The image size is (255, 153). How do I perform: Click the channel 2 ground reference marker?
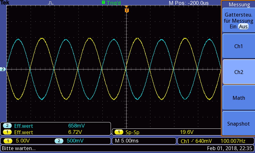(3, 69)
